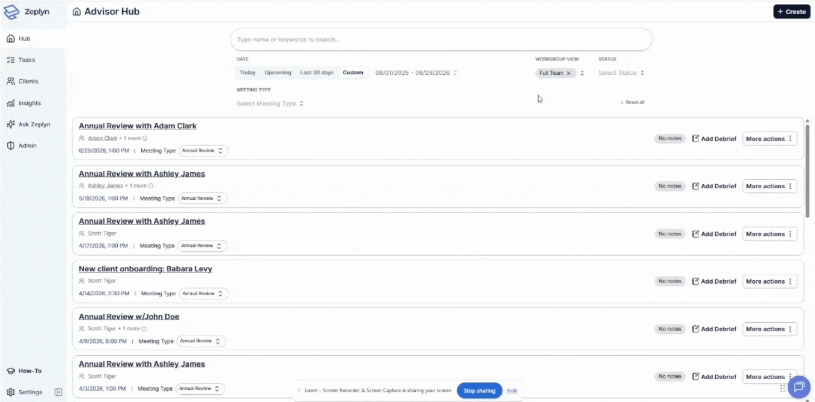Click the Zeplyn logo icon
The image size is (815, 402).
click(11, 12)
